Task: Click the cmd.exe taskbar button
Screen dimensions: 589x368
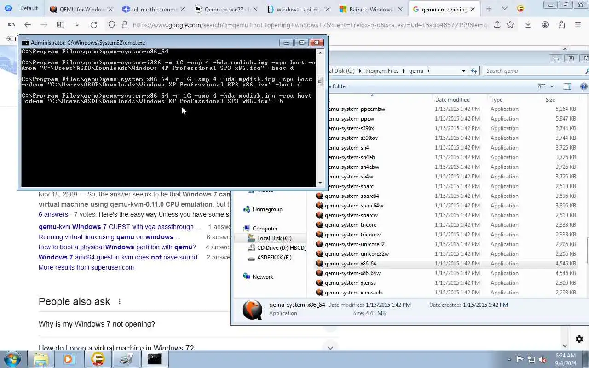Action: tap(155, 359)
